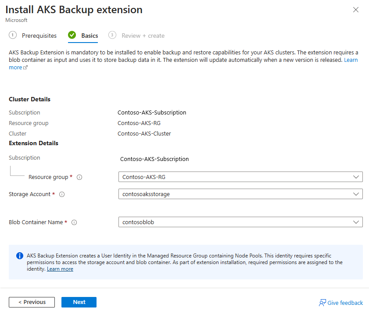Click the info icon next to Resource group
This screenshot has width=369, height=311.
[79, 177]
